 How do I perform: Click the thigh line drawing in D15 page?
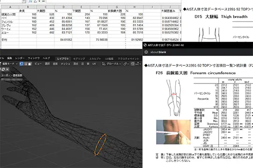[x=209, y=35]
